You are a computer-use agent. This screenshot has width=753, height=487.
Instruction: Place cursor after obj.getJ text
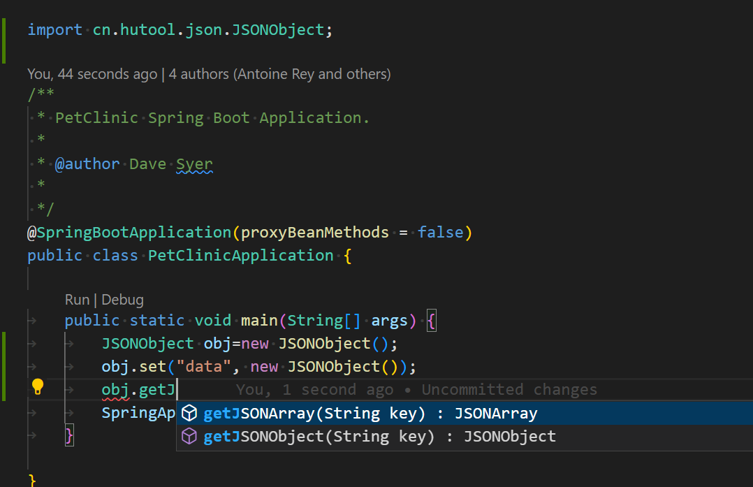pyautogui.click(x=177, y=389)
